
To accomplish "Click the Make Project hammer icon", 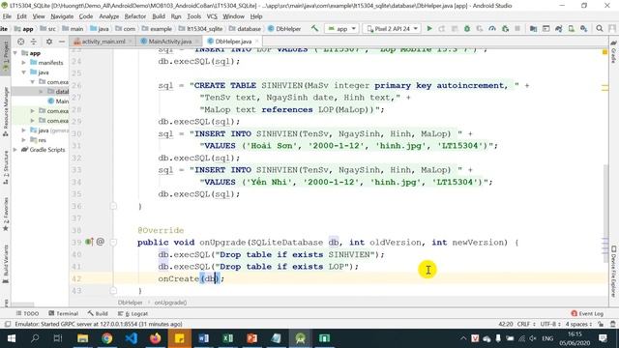I will (x=314, y=28).
